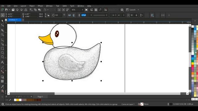Select the Parallel Dimension tool

click(2, 68)
